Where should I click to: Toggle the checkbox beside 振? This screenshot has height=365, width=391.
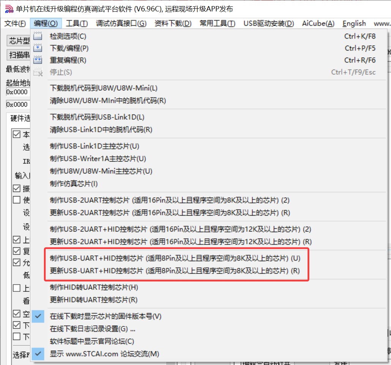coord(16,188)
